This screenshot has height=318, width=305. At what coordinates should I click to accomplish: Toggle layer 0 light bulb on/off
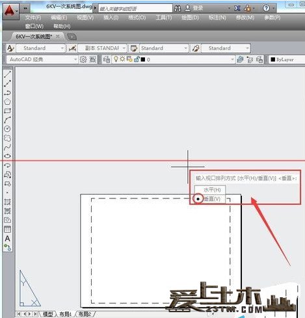point(116,59)
